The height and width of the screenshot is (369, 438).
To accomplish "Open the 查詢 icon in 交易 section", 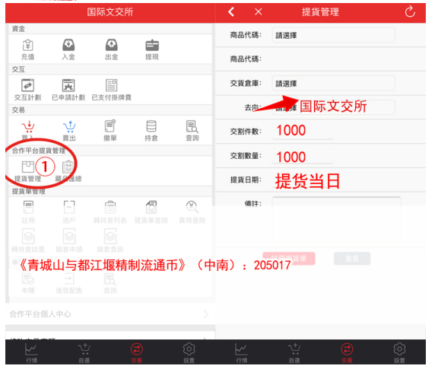I will (x=192, y=131).
